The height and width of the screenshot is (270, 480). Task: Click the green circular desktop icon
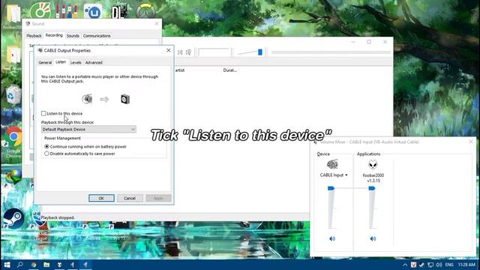point(40,10)
